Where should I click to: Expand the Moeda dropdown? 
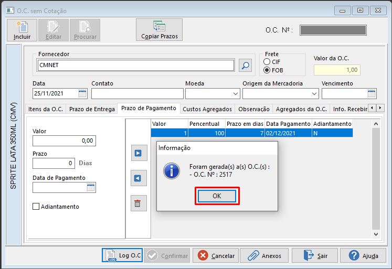[x=236, y=94]
